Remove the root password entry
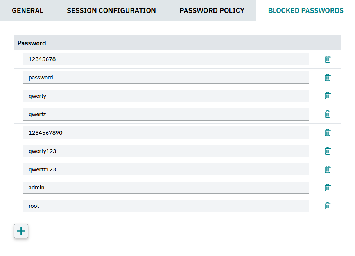 coord(328,206)
